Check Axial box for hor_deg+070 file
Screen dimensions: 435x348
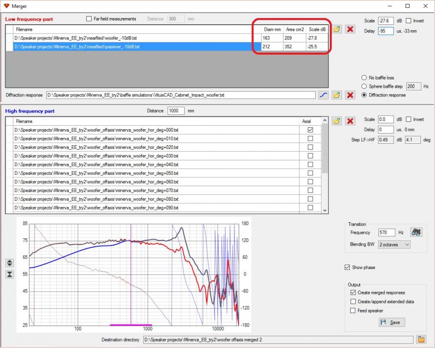click(x=310, y=191)
